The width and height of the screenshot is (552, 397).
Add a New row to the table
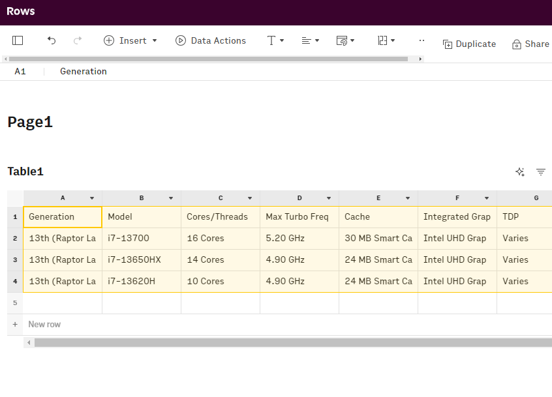pos(44,324)
